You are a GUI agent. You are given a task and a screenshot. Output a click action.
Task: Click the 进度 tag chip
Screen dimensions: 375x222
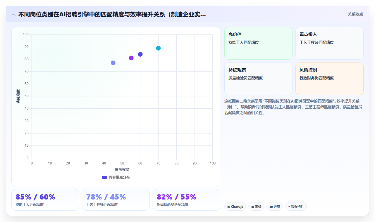tap(275, 207)
